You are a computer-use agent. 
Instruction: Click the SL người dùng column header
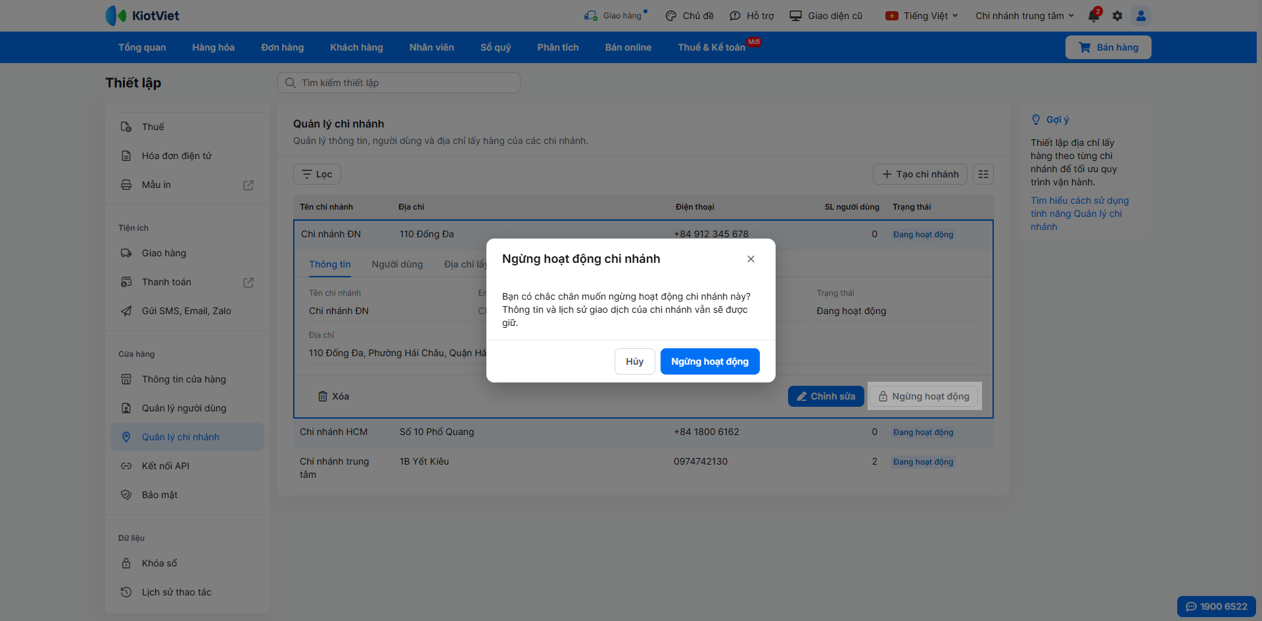tap(852, 207)
